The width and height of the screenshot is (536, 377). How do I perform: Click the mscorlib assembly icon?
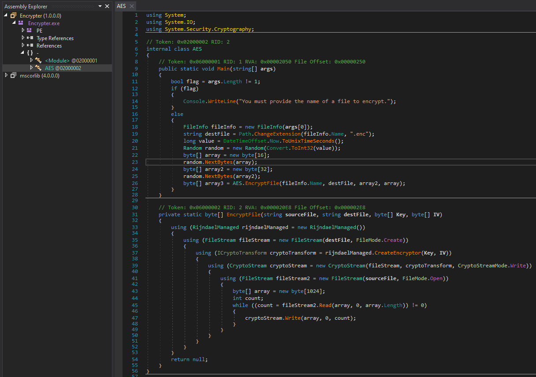coord(13,75)
